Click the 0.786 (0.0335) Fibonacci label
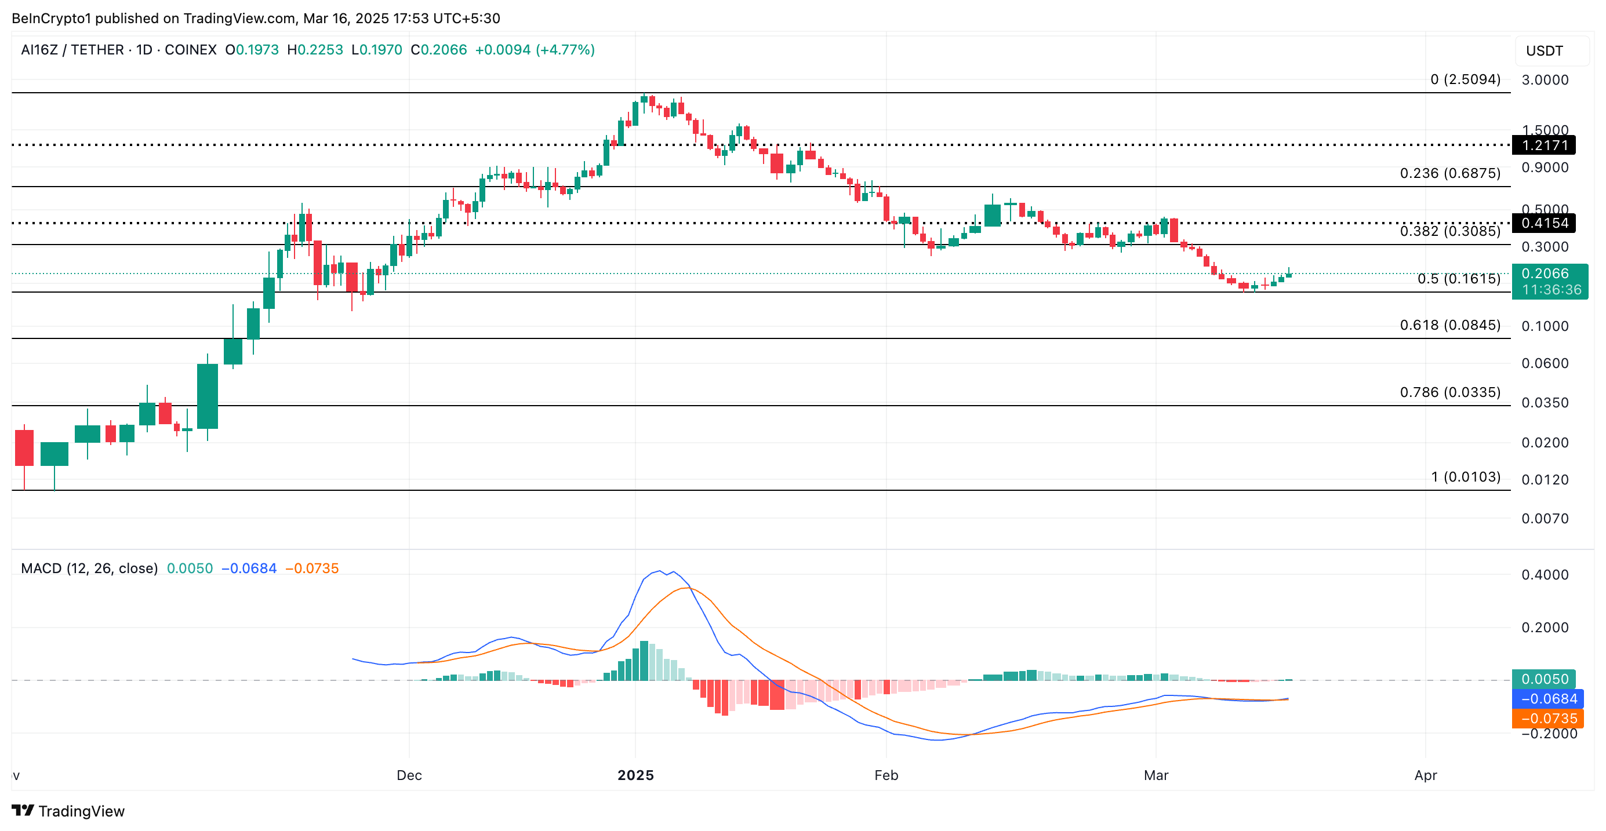The width and height of the screenshot is (1606, 831). (1449, 392)
